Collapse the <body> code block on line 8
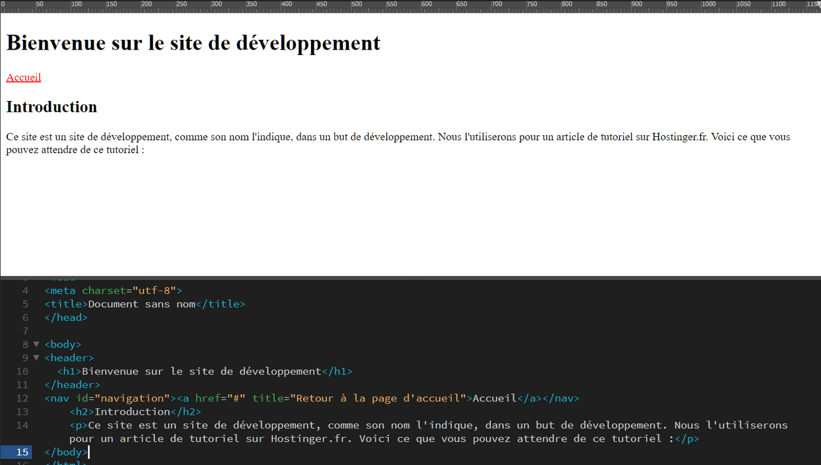 tap(36, 344)
